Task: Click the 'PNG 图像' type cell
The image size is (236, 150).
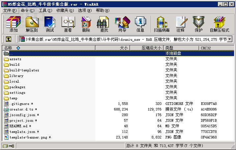Action: [173, 137]
